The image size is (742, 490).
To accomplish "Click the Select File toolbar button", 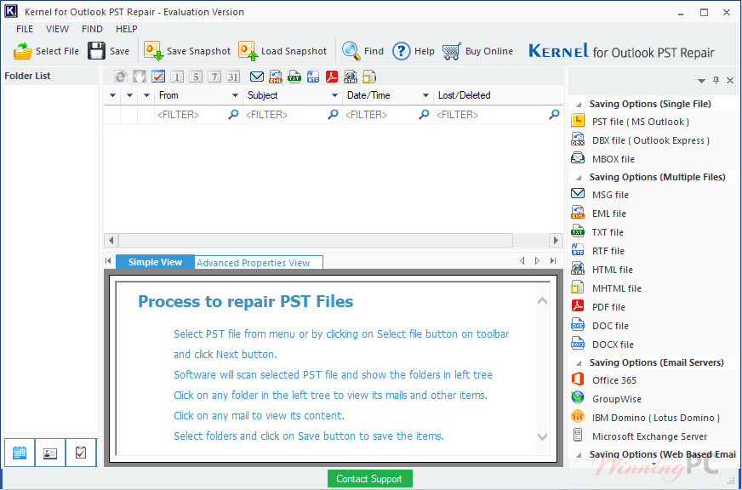I will pyautogui.click(x=46, y=51).
